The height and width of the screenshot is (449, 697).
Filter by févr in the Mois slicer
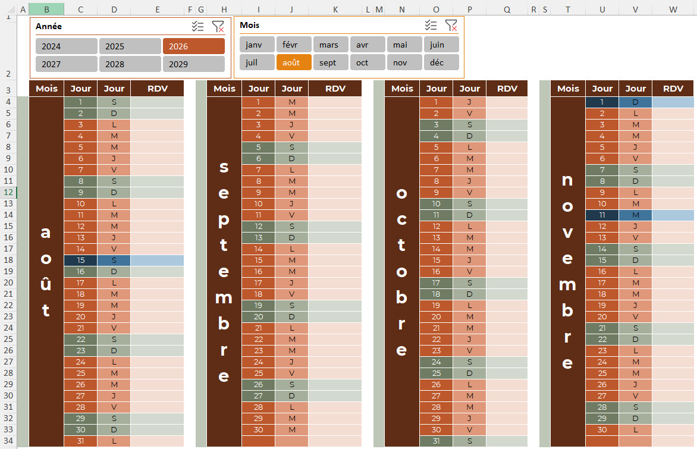[294, 45]
